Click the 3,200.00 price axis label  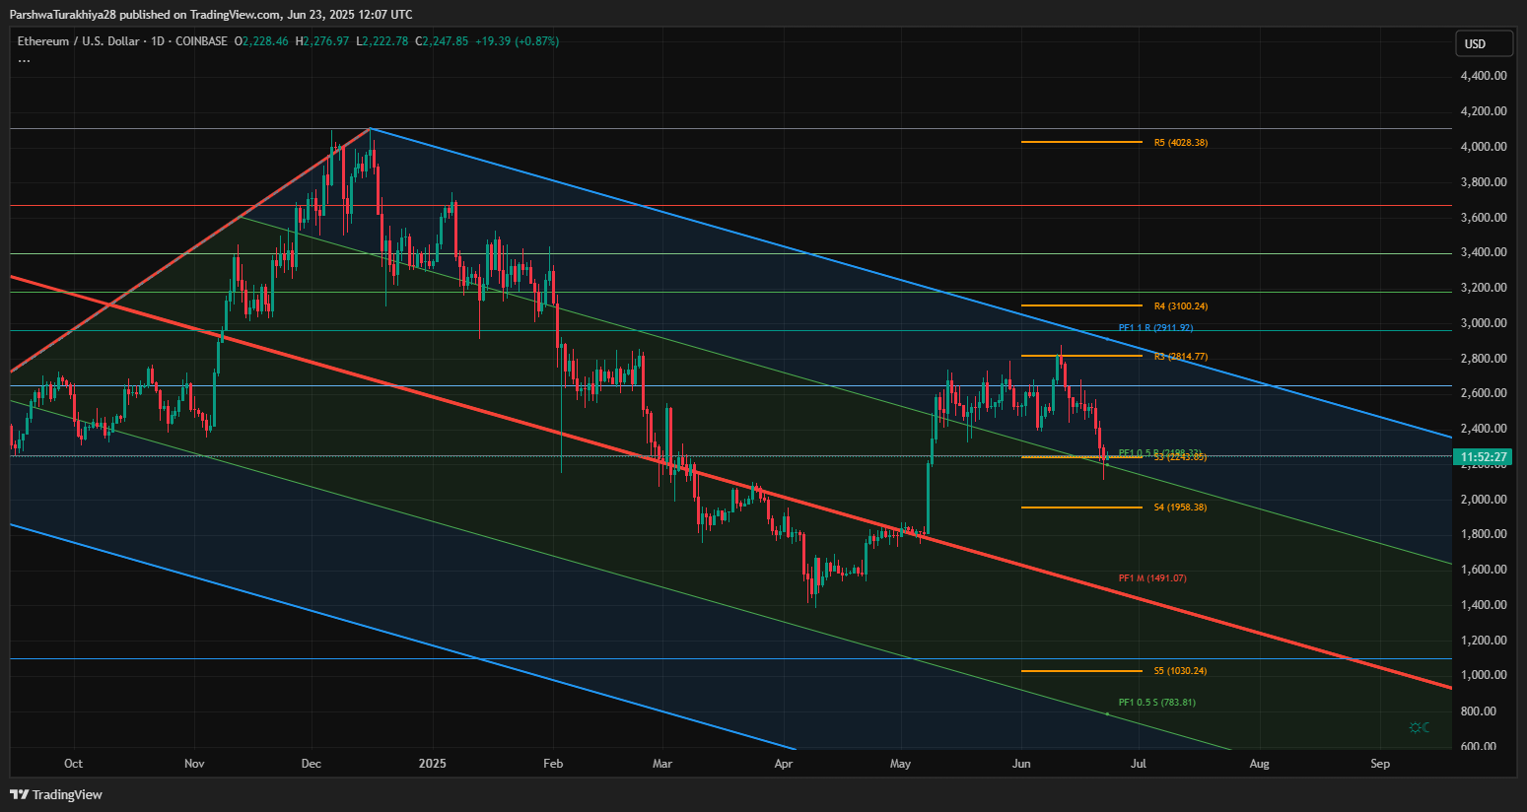click(1484, 288)
